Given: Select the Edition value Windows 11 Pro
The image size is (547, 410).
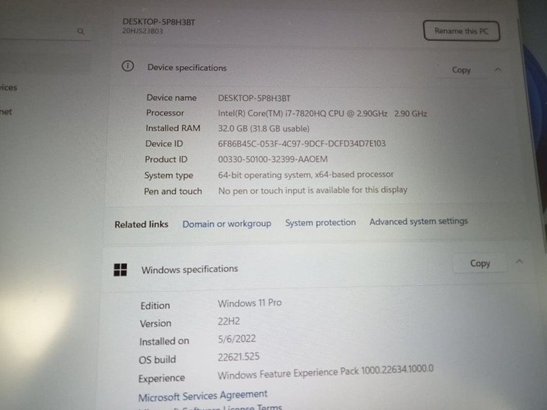Looking at the screenshot, I should [250, 303].
